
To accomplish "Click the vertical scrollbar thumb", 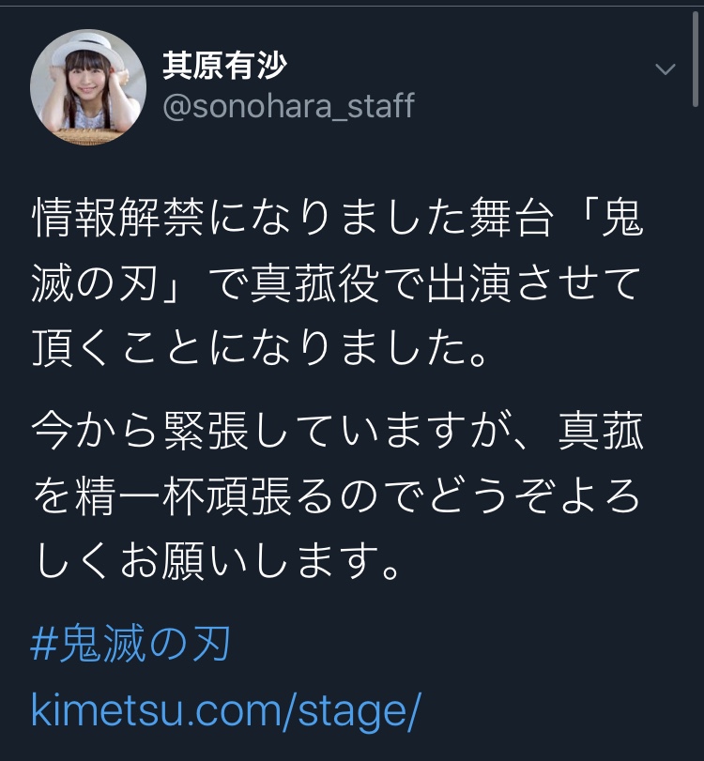I will pos(696,58).
